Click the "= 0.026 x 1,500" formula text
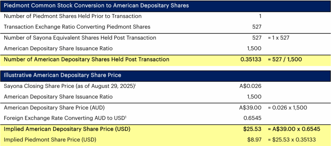Viewport: 331px width, 146px height. tap(287, 108)
